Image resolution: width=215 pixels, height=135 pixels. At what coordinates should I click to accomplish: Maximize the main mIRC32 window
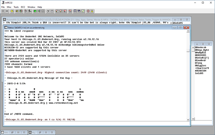[203, 3]
